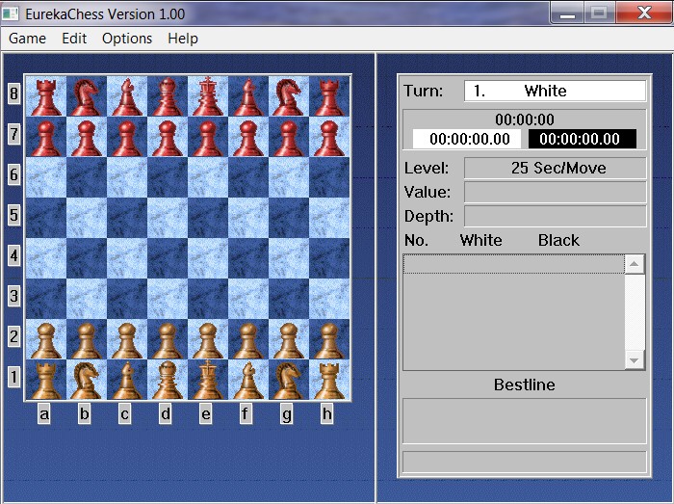Screen dimensions: 674x504
Task: Close the EurekaChess window
Action: tap(644, 13)
